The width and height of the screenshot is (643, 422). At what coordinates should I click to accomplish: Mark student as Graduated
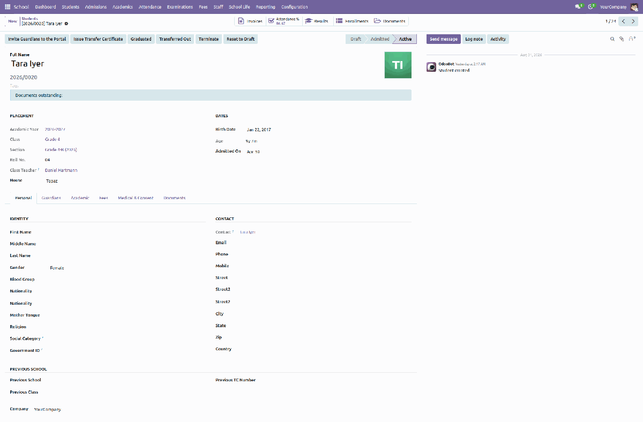click(141, 39)
